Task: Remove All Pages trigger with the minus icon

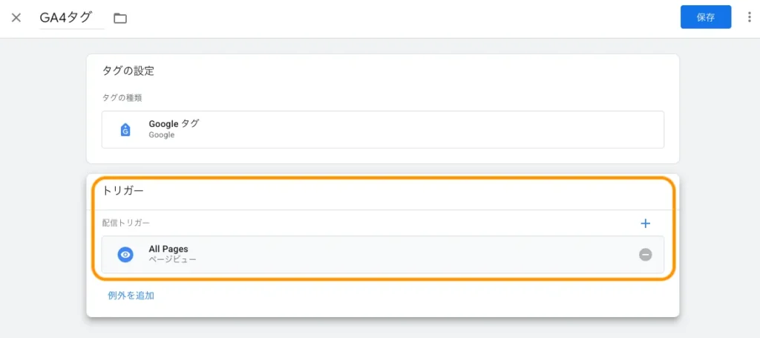Action: pos(645,255)
